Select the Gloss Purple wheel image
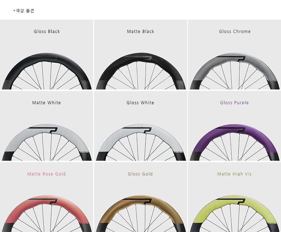The height and width of the screenshot is (232, 281). [x=235, y=142]
